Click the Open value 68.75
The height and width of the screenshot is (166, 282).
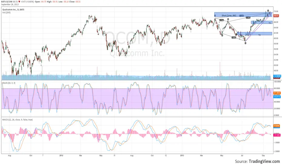pos(44,2)
